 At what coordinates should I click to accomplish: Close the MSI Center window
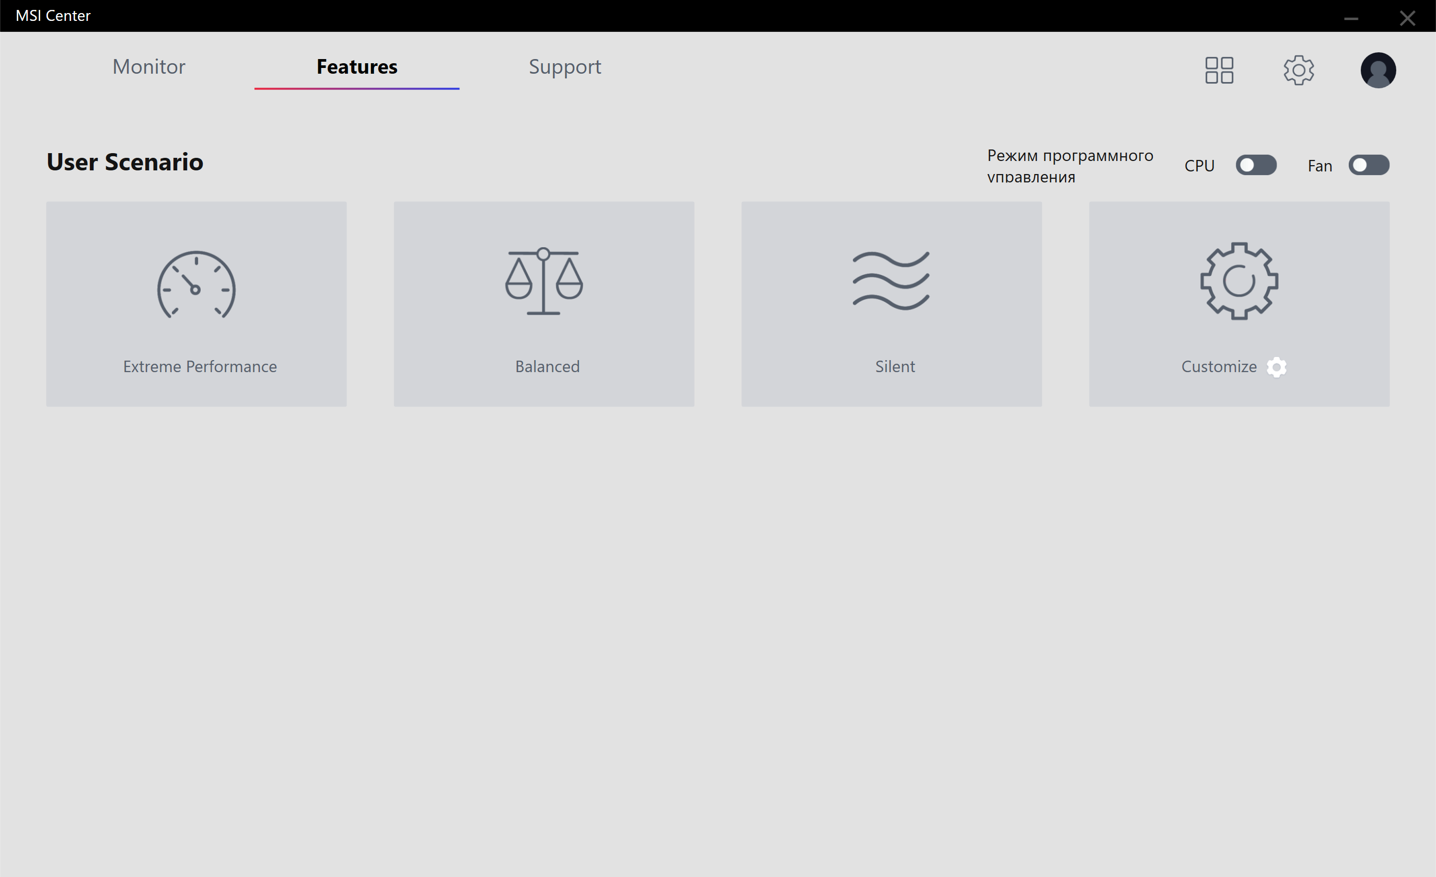pos(1407,18)
